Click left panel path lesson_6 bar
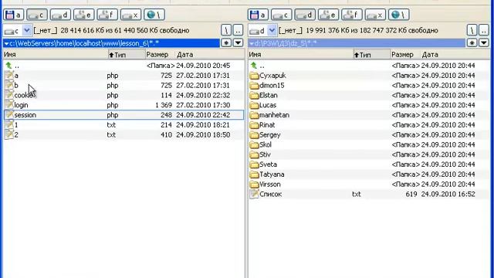The width and height of the screenshot is (494, 278). (x=111, y=43)
